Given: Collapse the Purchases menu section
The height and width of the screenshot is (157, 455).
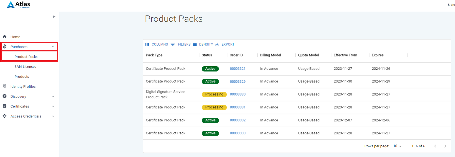Looking at the screenshot, I should [53, 46].
